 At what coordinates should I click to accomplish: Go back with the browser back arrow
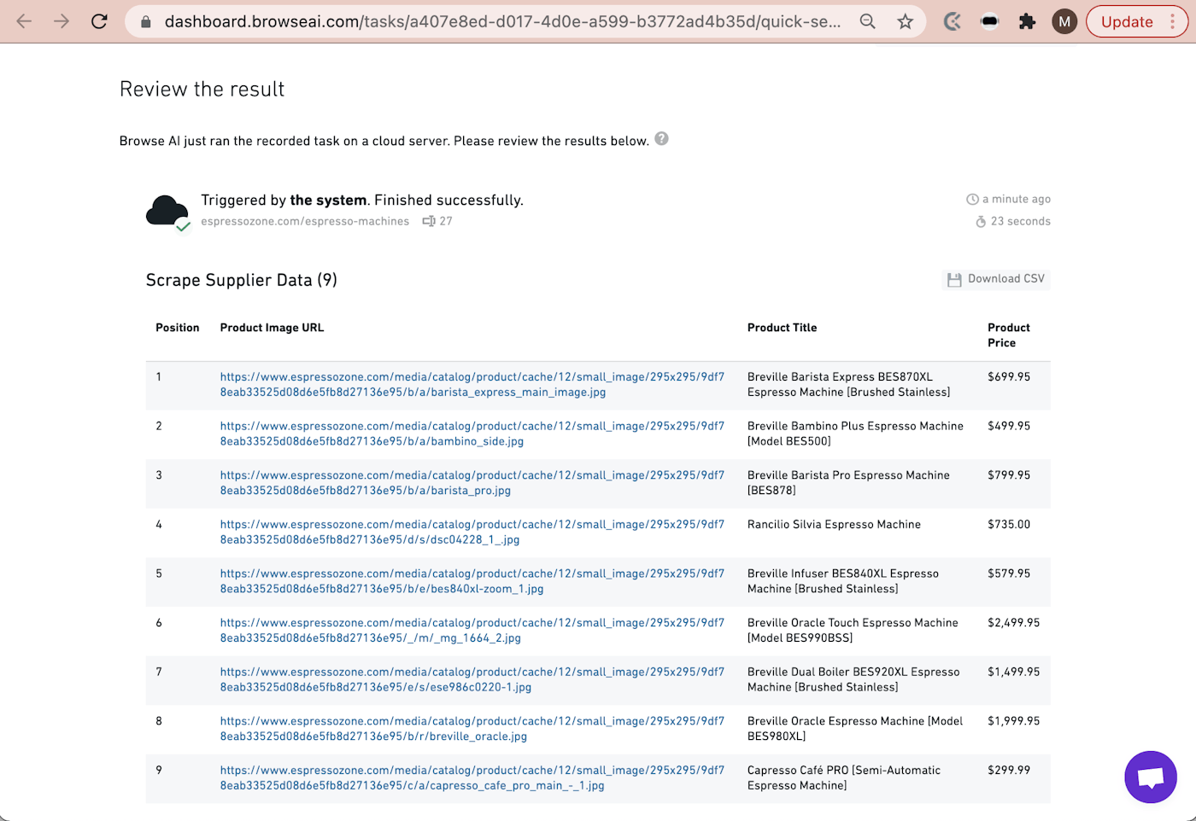pos(24,21)
